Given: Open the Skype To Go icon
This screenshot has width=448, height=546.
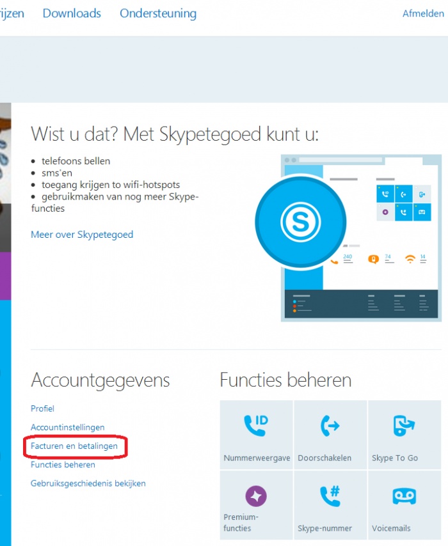Looking at the screenshot, I should [x=404, y=426].
